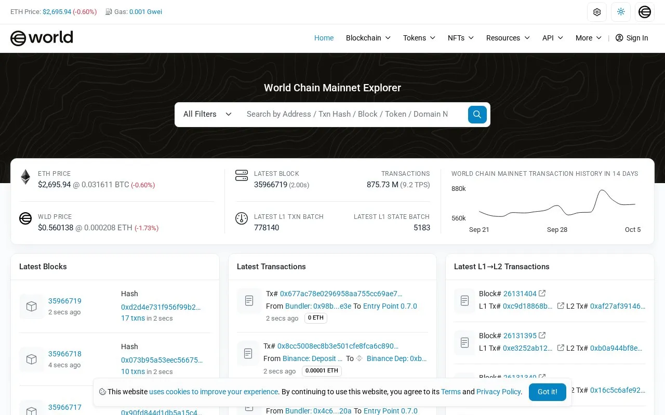Click transaction icon for Tx 0x8cc5008e…
The height and width of the screenshot is (415, 665).
coord(248,353)
